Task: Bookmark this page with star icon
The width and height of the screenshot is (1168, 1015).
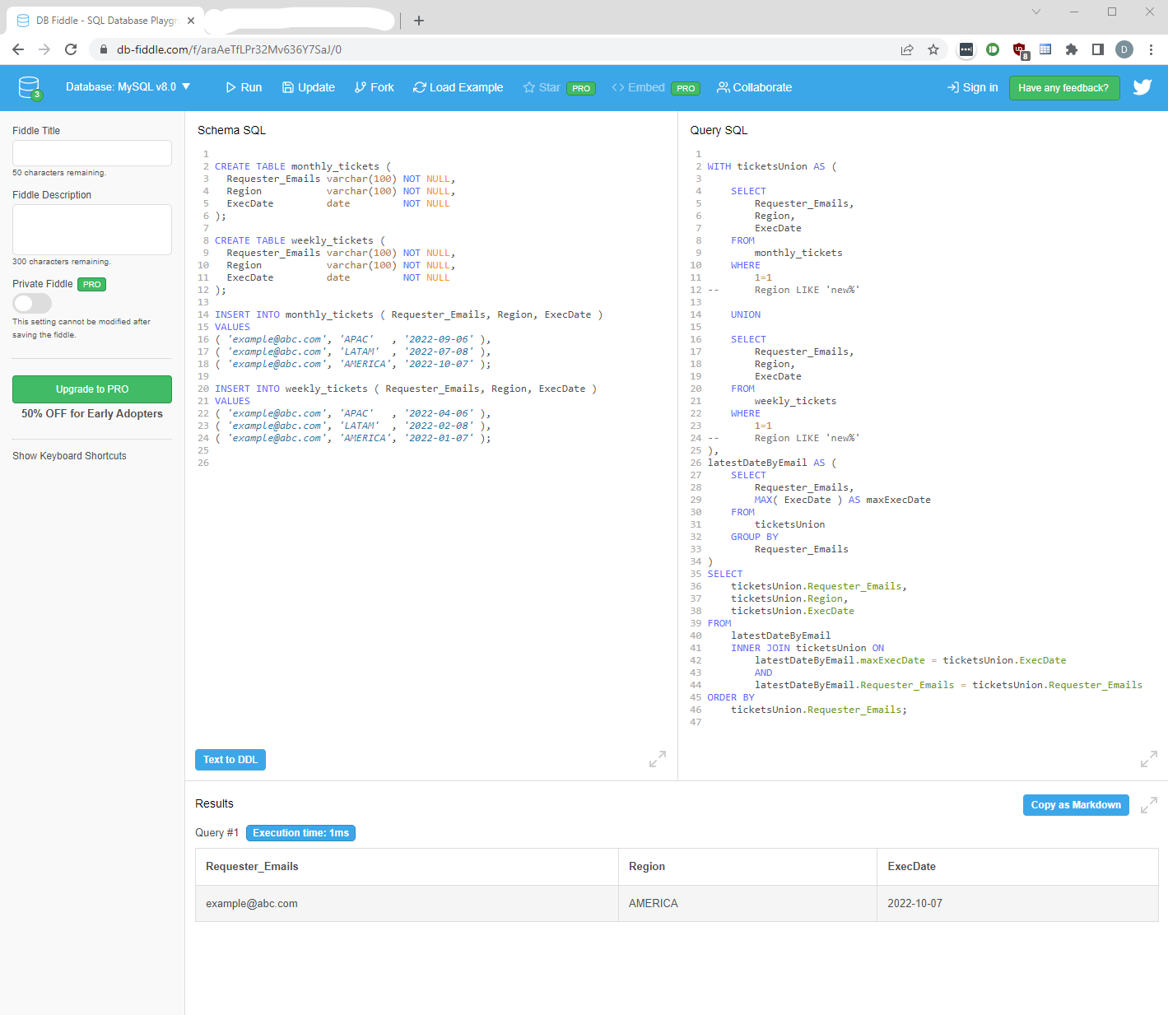Action: (x=933, y=49)
